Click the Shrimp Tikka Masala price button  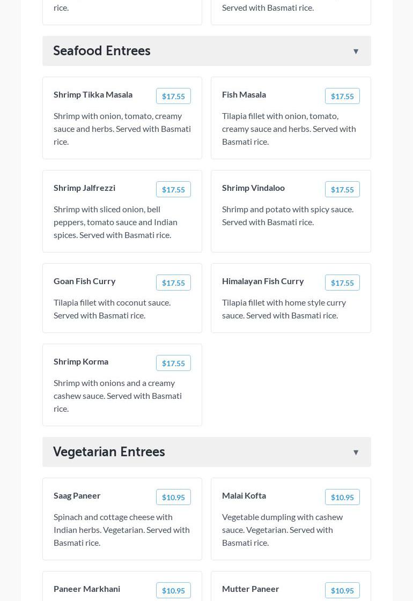173,97
